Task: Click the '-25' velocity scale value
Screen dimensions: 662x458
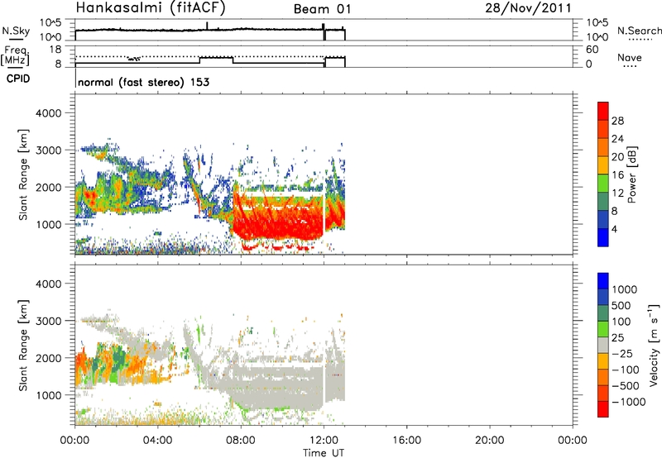Action: tap(622, 354)
